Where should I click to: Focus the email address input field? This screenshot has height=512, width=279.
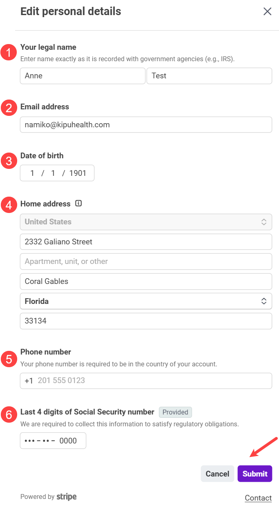coord(146,125)
